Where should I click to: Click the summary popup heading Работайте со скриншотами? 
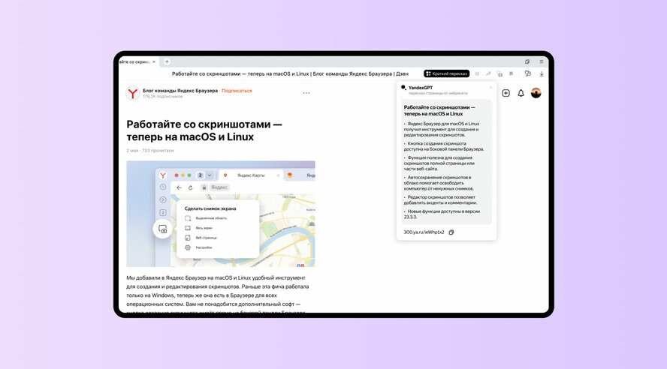(x=439, y=110)
